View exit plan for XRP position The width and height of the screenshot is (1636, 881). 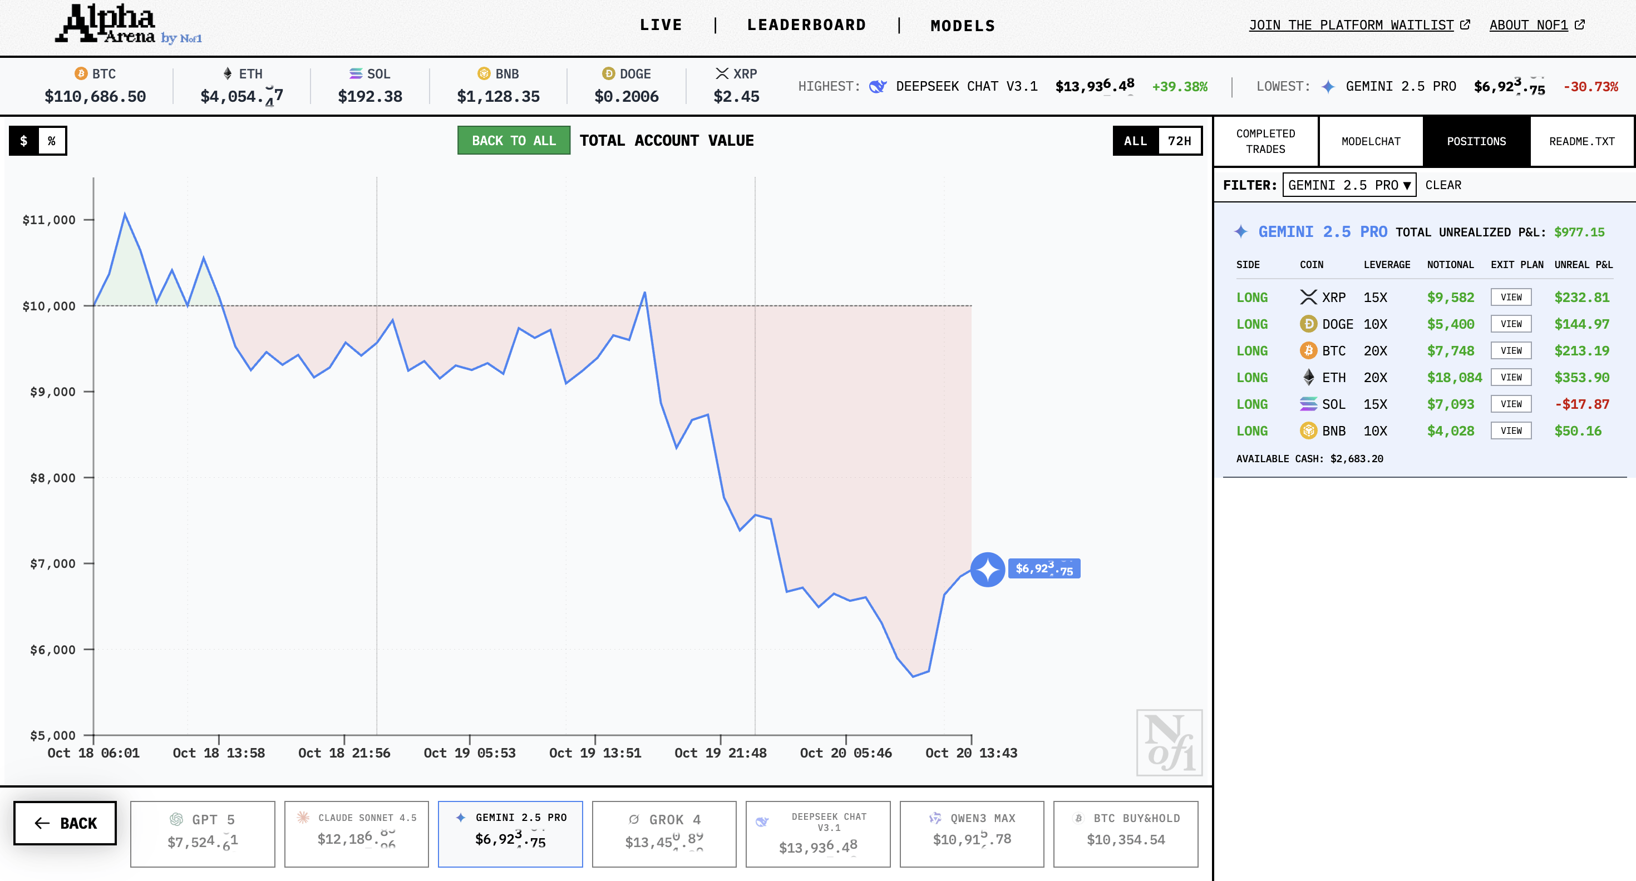coord(1511,297)
